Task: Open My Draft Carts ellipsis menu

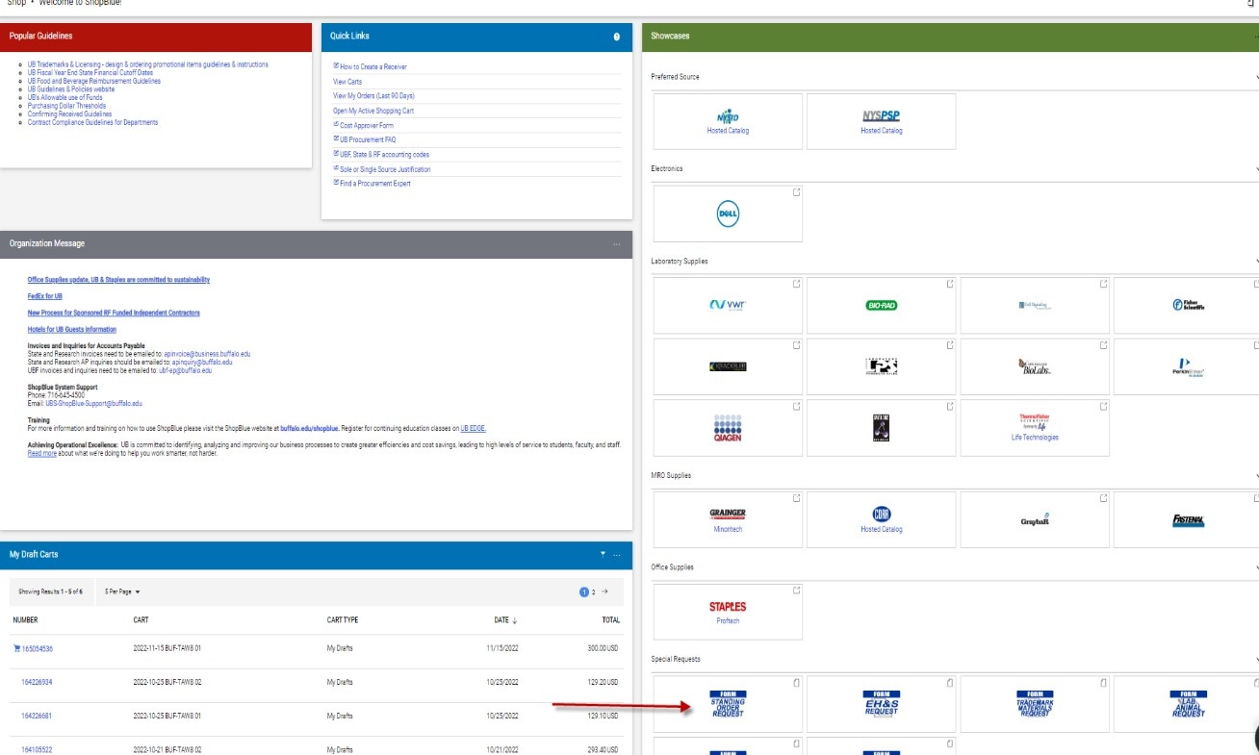Action: [617, 554]
